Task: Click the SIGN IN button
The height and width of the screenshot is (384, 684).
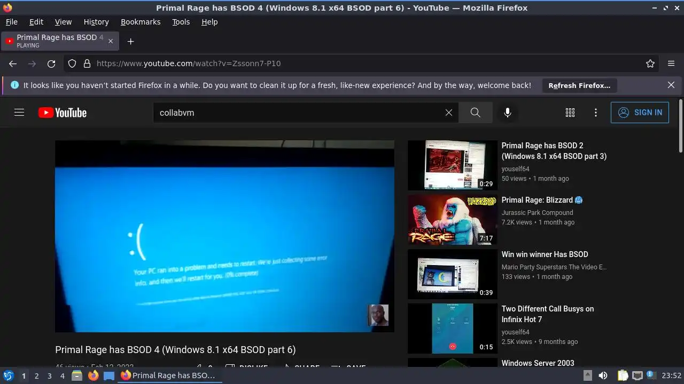Action: (x=640, y=113)
